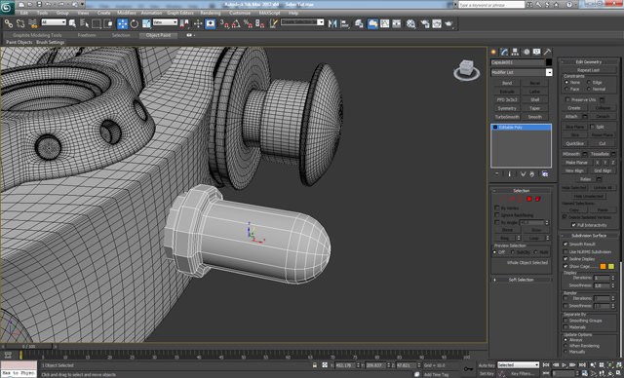Toggle the Smooth Result checkbox
This screenshot has height=378, width=624.
pos(565,244)
